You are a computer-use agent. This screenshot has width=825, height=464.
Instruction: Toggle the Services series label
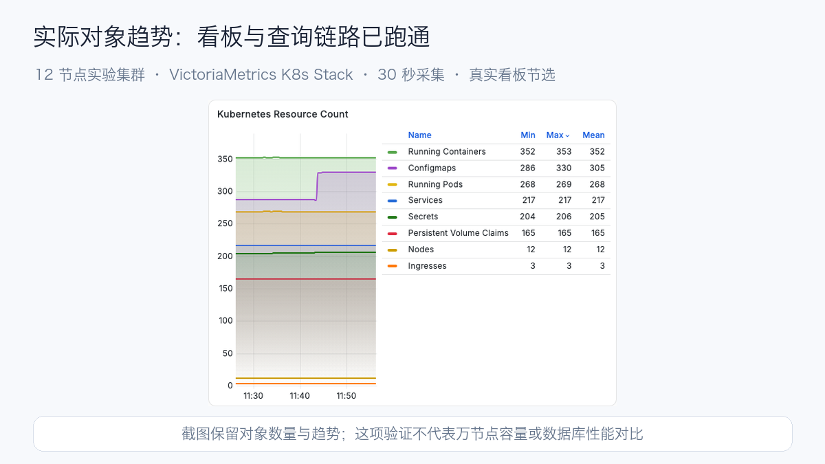(426, 201)
